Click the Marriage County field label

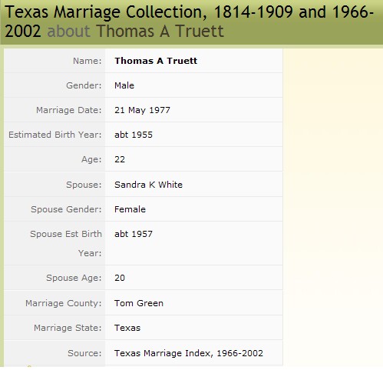click(x=64, y=303)
